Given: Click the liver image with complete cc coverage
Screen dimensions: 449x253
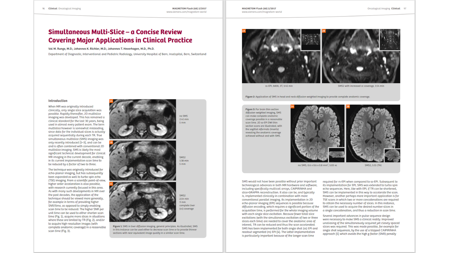Looking at the screenshot, I should tap(143, 202).
